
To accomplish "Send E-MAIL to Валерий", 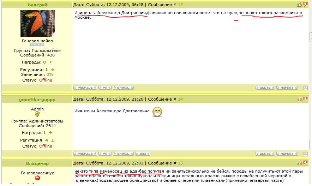I will pyautogui.click(x=123, y=88).
